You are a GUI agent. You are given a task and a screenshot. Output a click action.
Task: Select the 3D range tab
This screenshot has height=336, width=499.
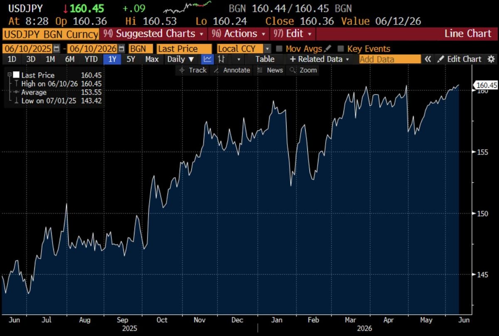(x=31, y=59)
